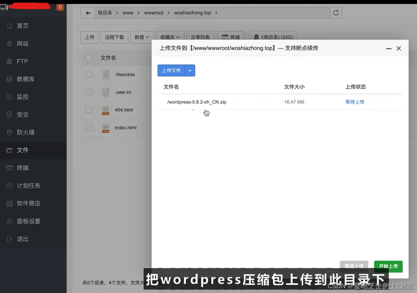Click the 文件 folder icon
Image resolution: width=417 pixels, height=293 pixels.
(x=9, y=150)
